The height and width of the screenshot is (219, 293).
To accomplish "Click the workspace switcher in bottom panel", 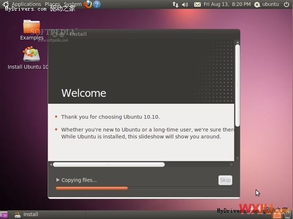I will pos(278,215).
